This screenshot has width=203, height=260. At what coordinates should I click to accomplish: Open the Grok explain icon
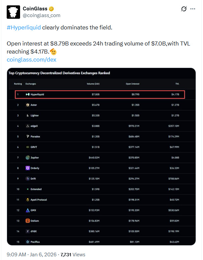coord(184,9)
